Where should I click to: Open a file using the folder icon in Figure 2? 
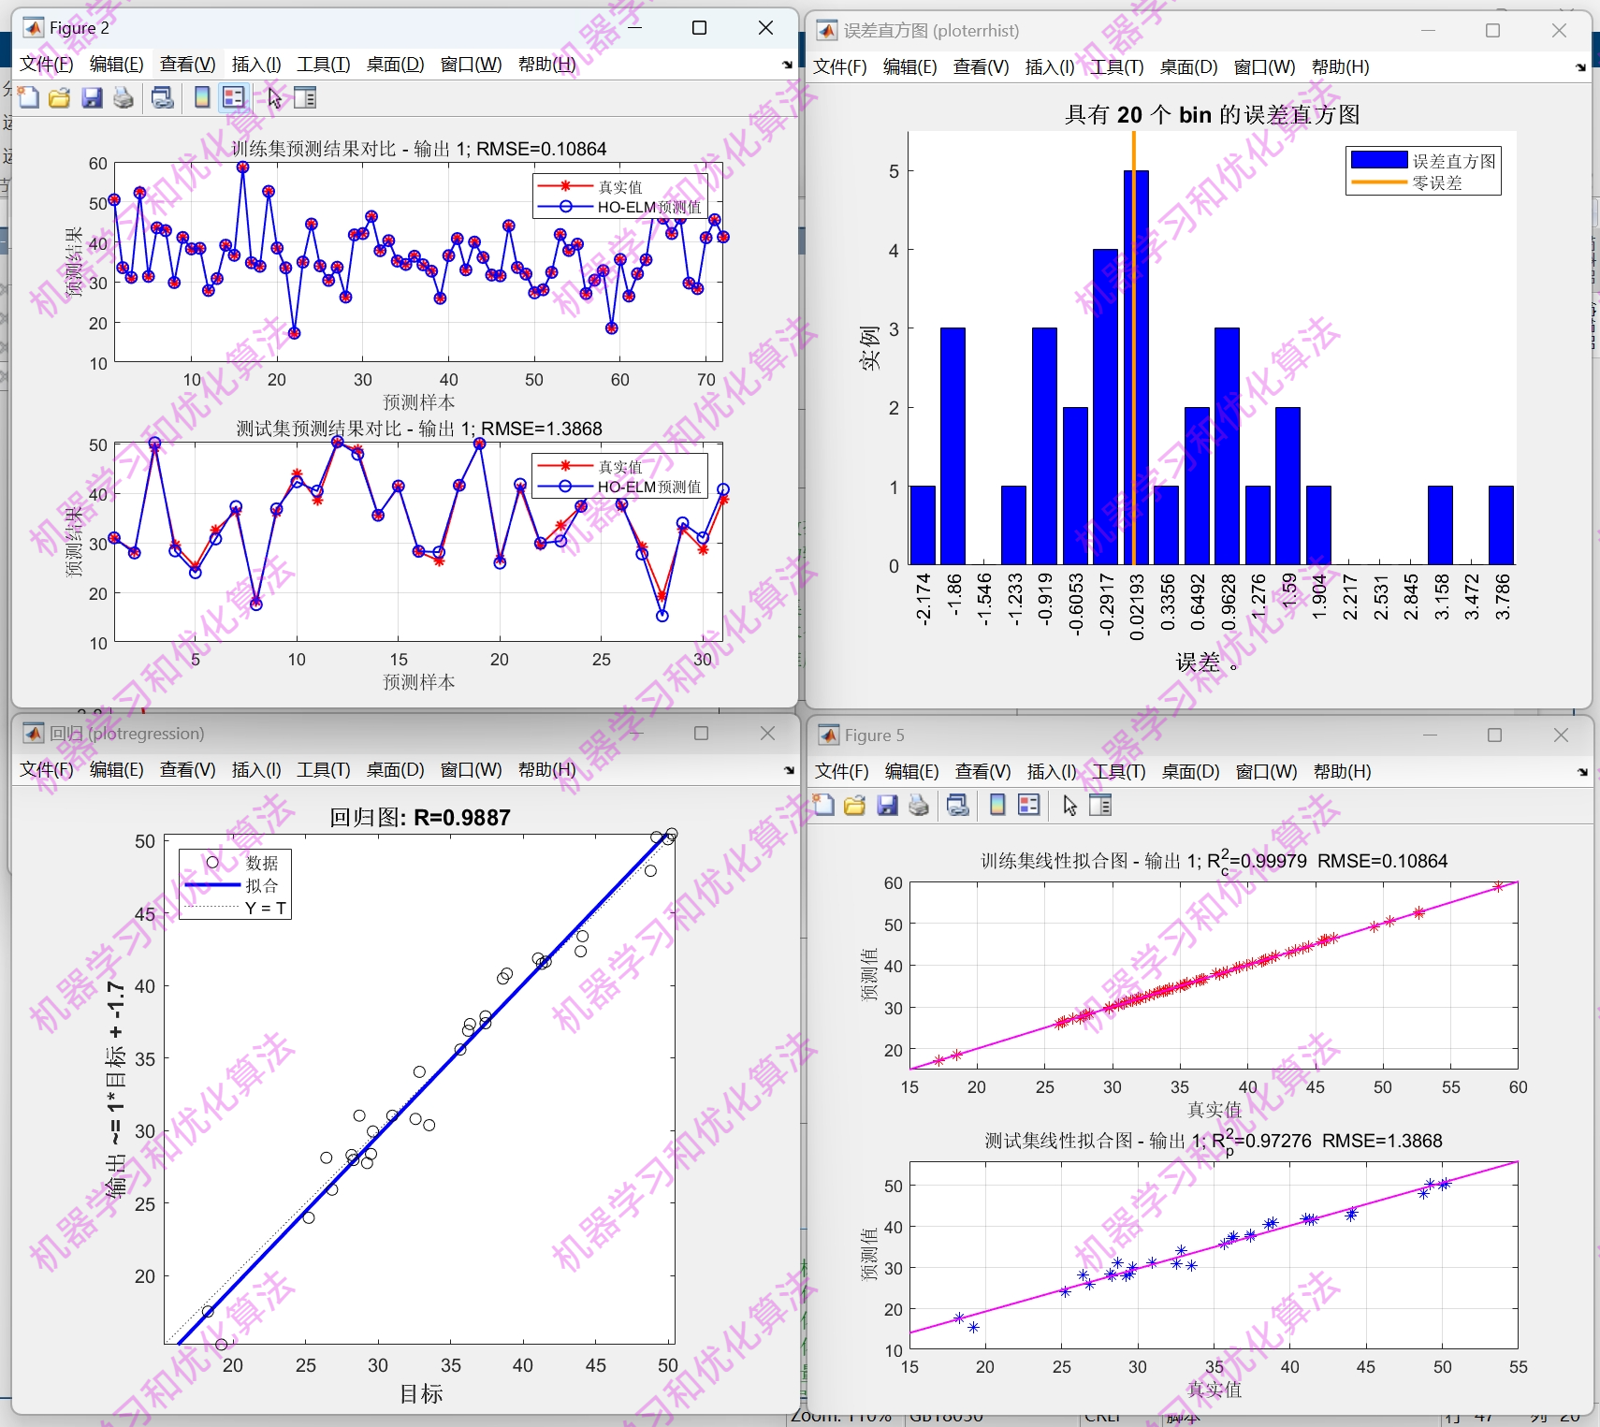(60, 96)
